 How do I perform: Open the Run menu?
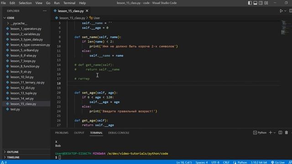(x=57, y=3)
